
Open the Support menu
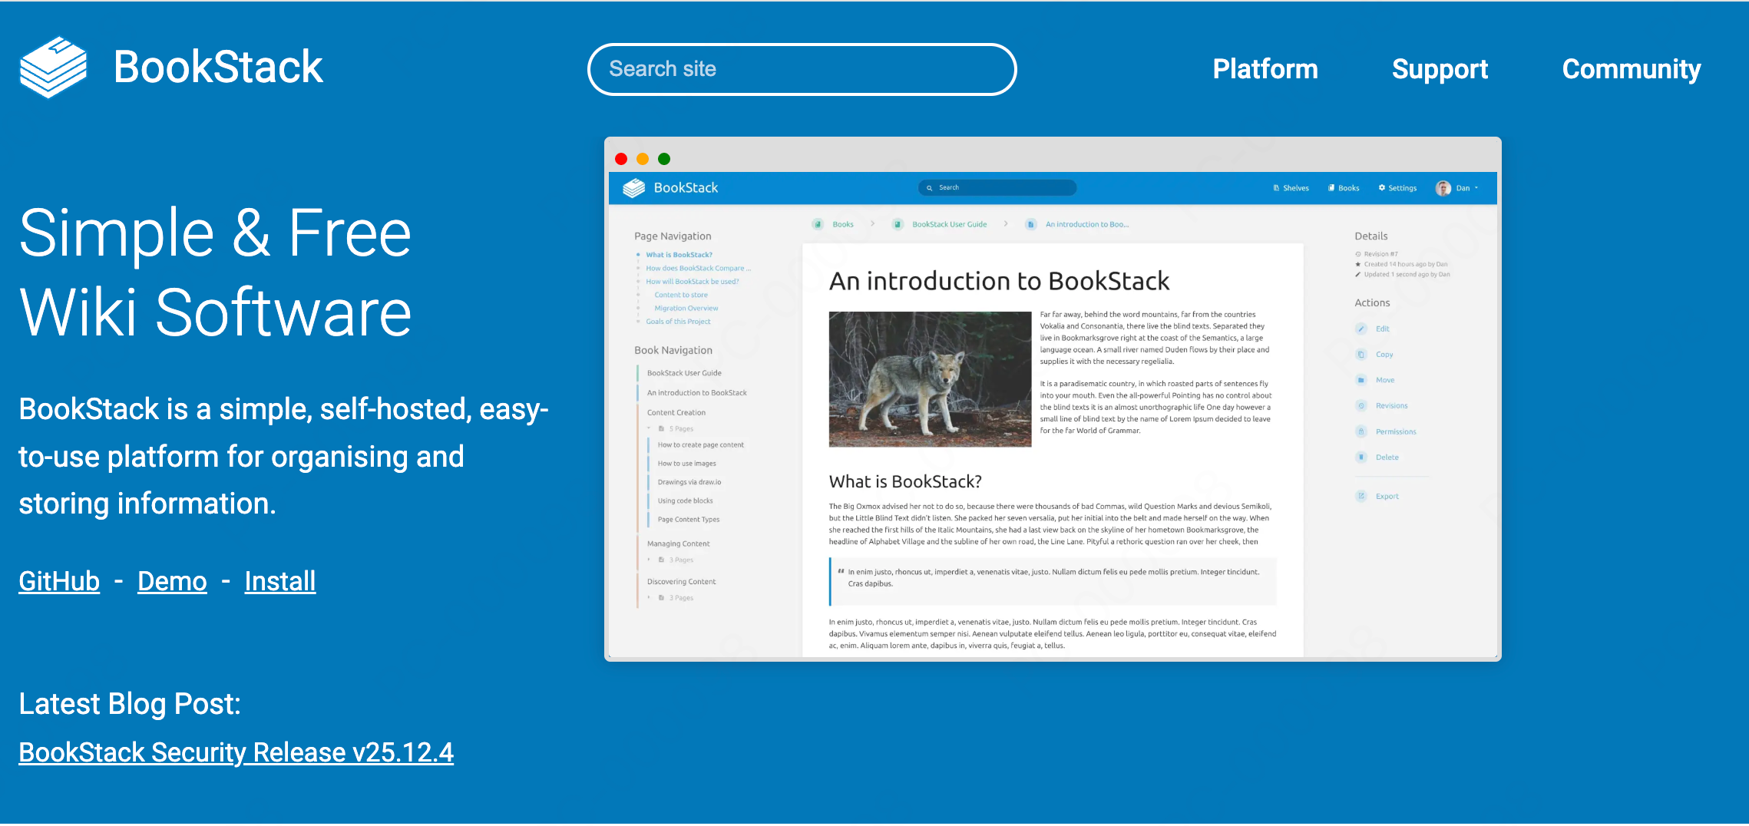[1440, 69]
